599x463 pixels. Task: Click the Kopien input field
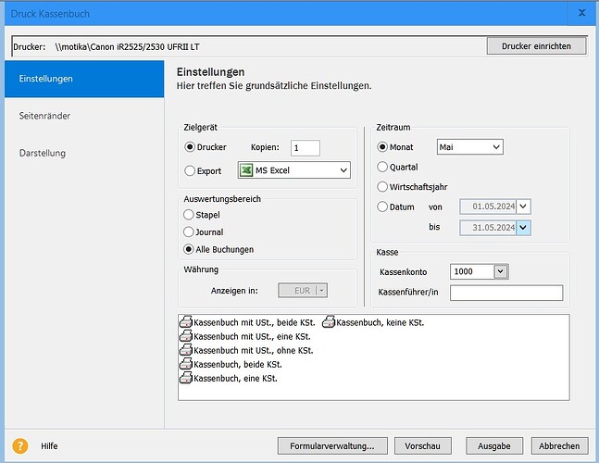tap(306, 148)
